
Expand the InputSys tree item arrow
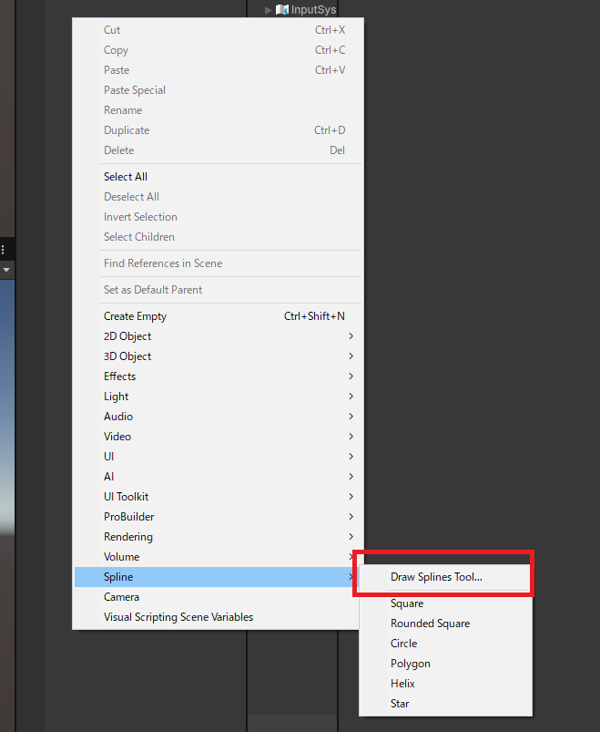(x=269, y=10)
